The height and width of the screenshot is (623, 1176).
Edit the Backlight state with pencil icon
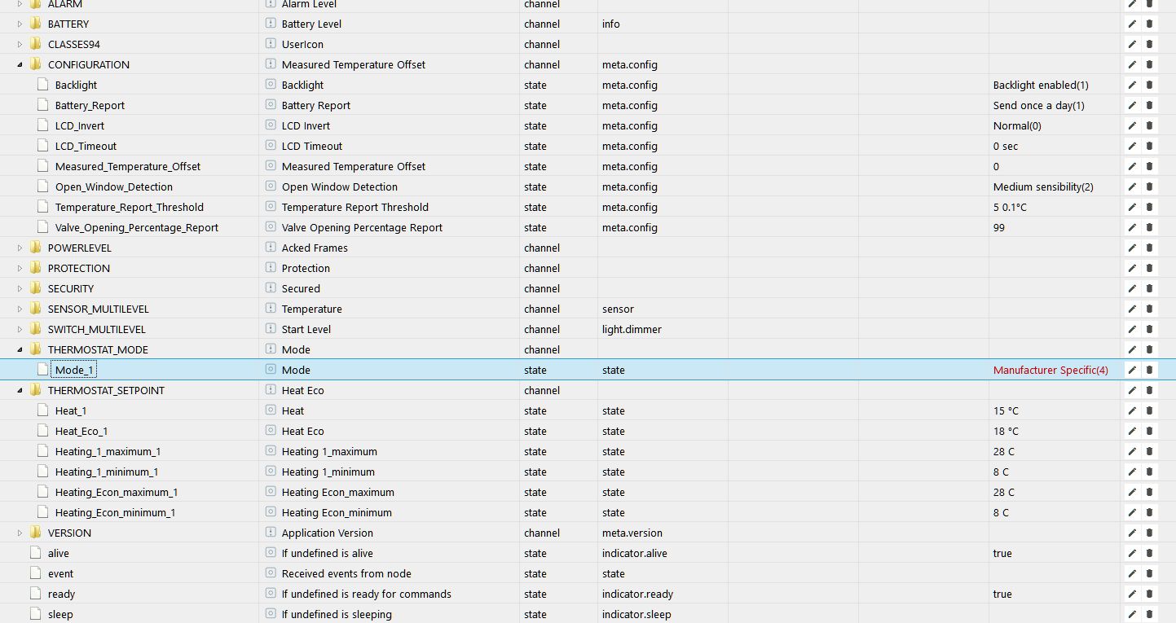click(x=1132, y=85)
